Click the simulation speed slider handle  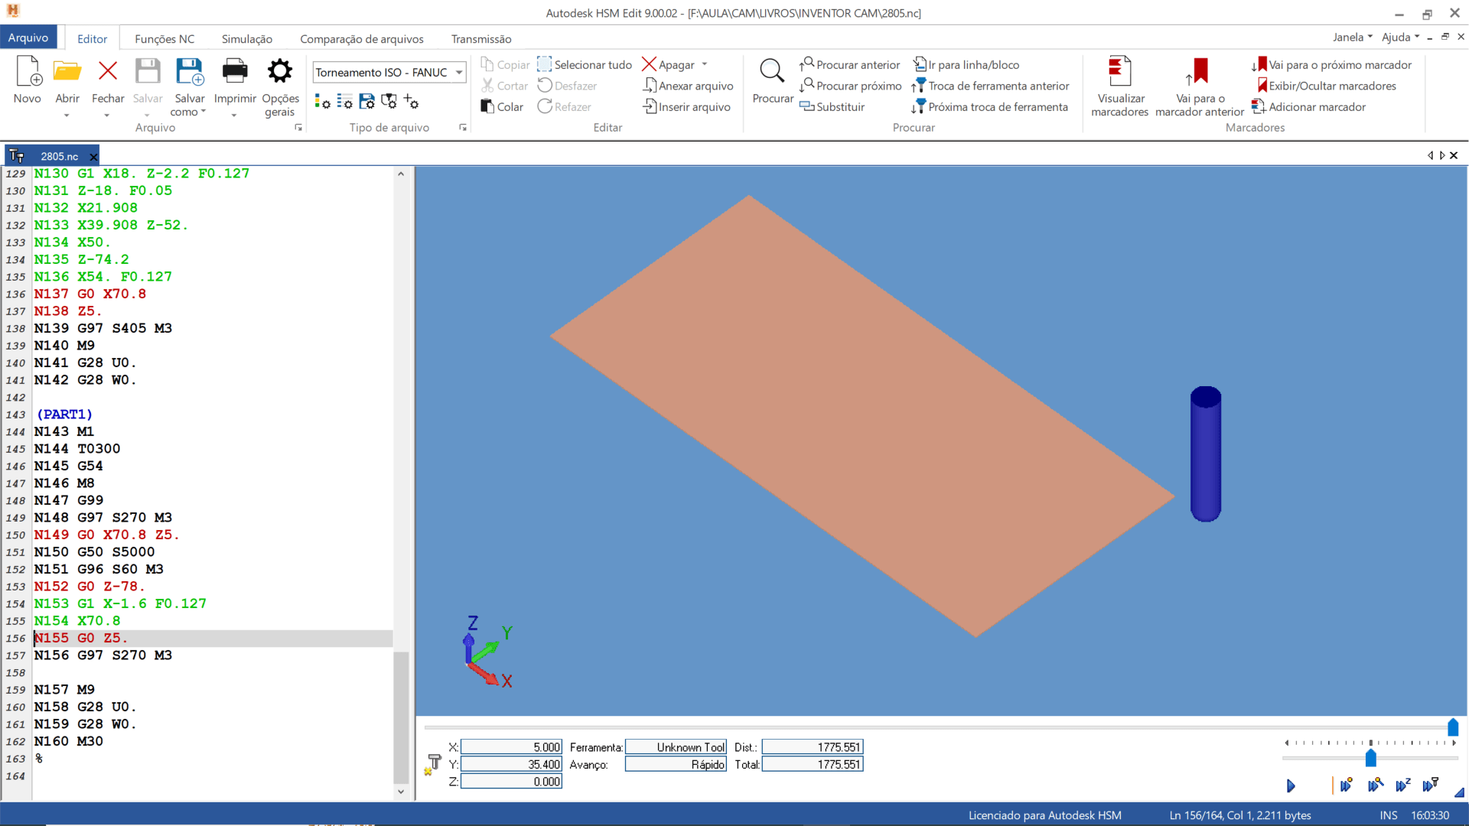click(1370, 758)
